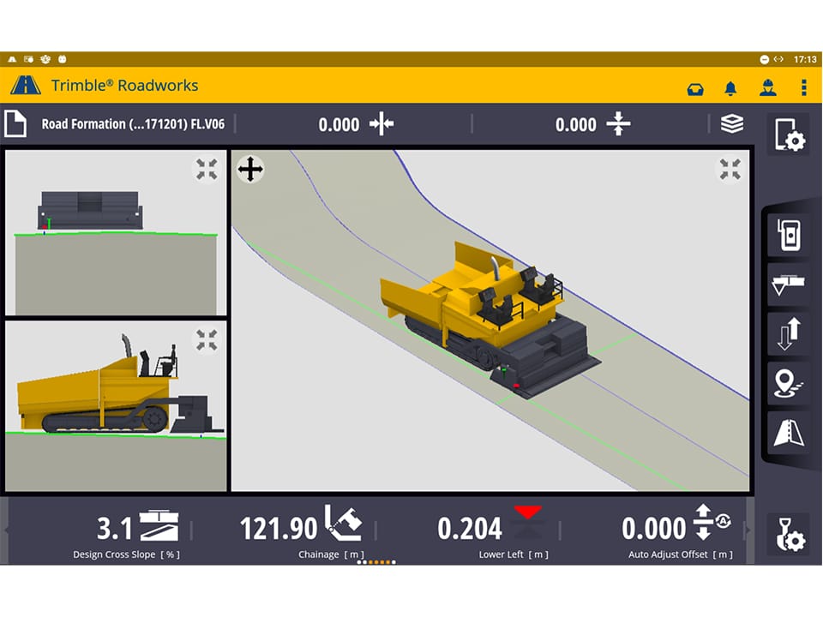
Task: Open the map location pin tool
Action: coord(787,383)
